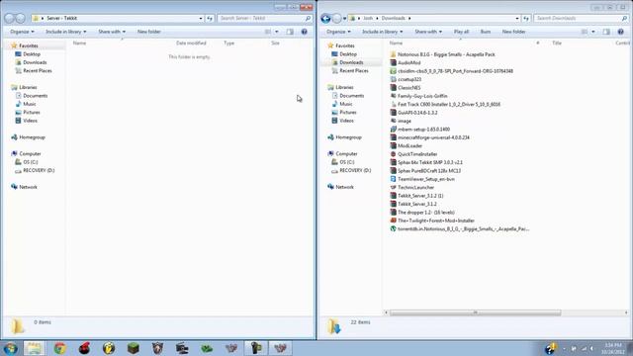633x356 pixels.
Task: Toggle preview pane in Downloads window
Action: click(606, 32)
